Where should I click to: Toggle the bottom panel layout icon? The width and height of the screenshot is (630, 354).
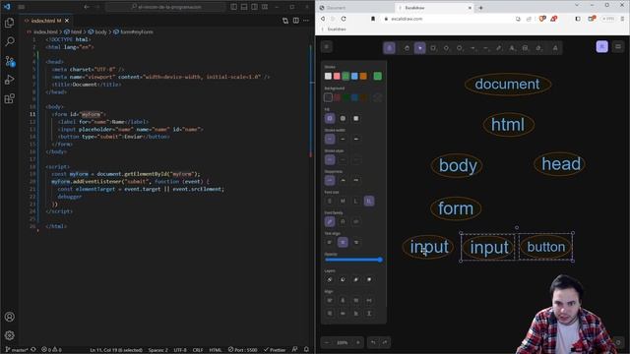pos(244,7)
